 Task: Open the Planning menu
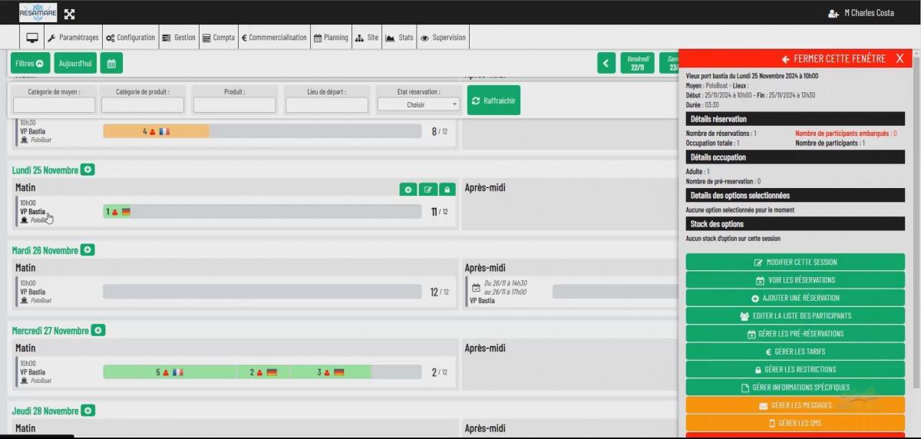pyautogui.click(x=331, y=38)
